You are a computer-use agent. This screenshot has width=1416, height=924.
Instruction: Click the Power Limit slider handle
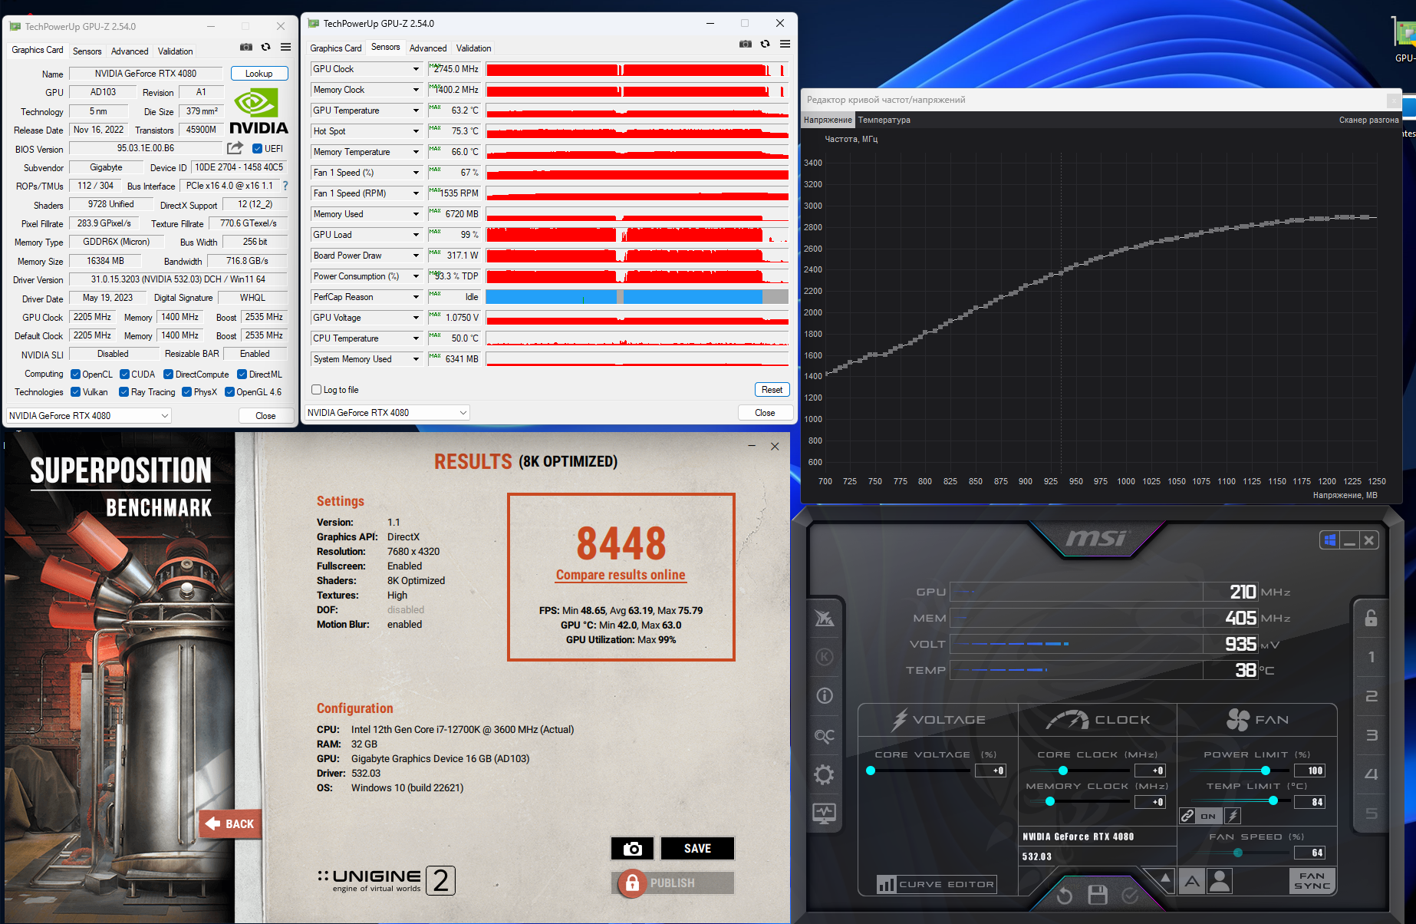point(1266,771)
